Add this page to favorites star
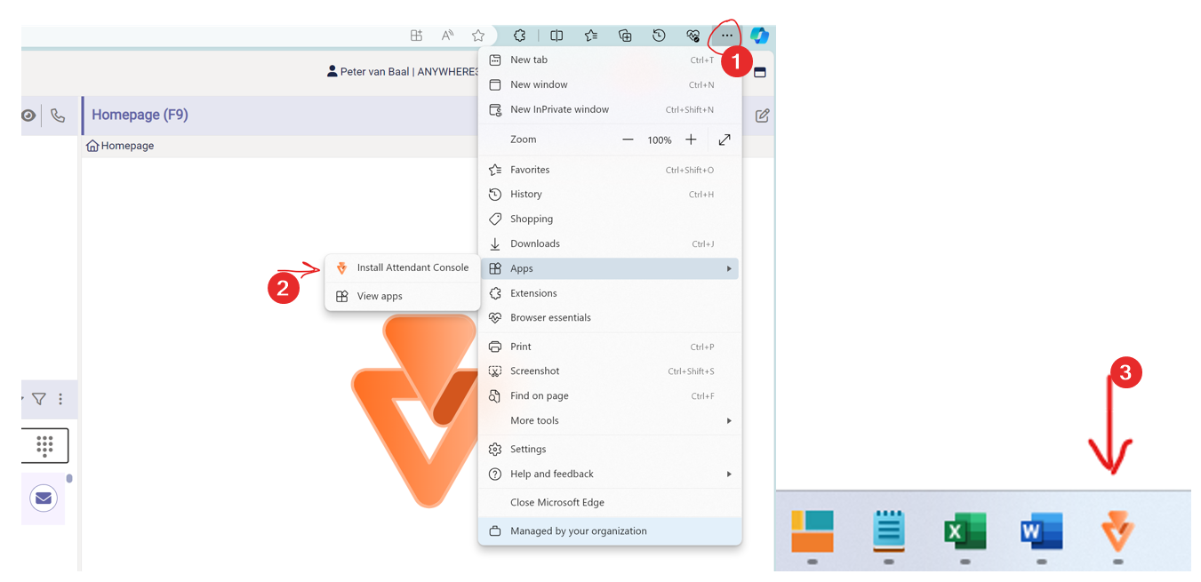Viewport: 1201px width, 582px height. pyautogui.click(x=478, y=36)
